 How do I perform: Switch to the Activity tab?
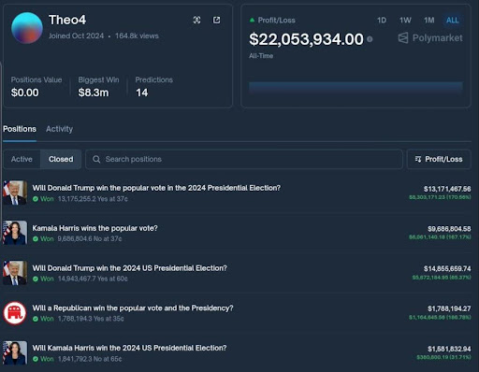point(59,129)
